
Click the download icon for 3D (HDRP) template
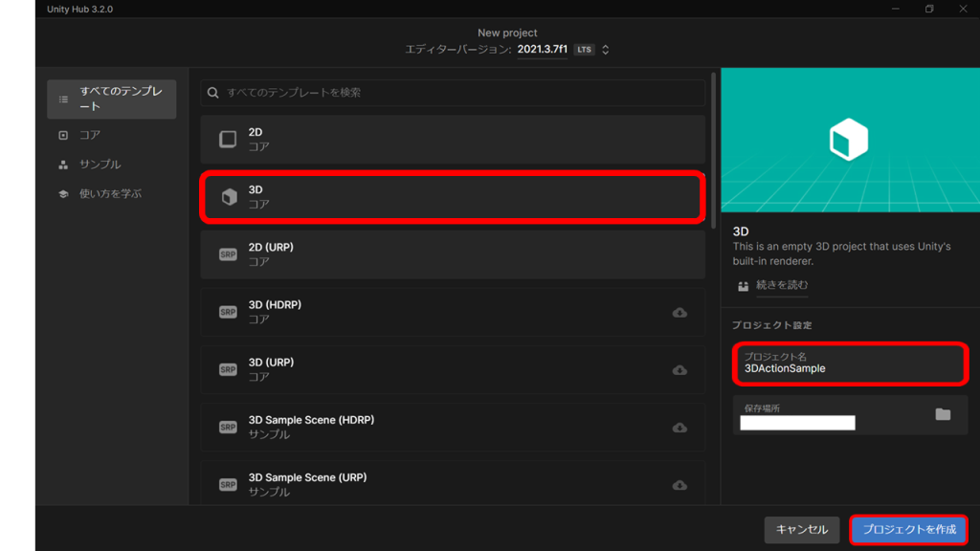679,313
